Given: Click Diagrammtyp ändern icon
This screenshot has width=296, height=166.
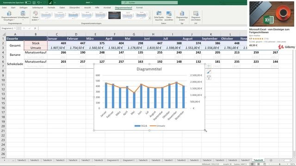Looking at the screenshot, I should tap(182, 13).
